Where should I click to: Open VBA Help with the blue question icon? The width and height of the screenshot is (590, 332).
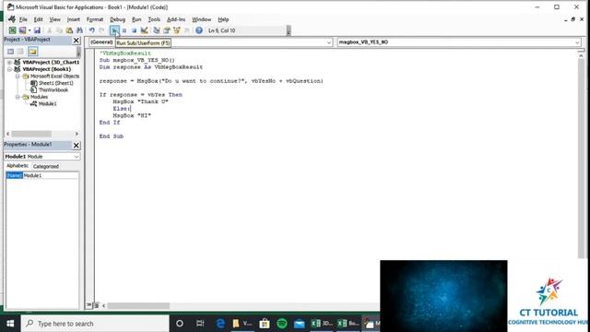199,30
